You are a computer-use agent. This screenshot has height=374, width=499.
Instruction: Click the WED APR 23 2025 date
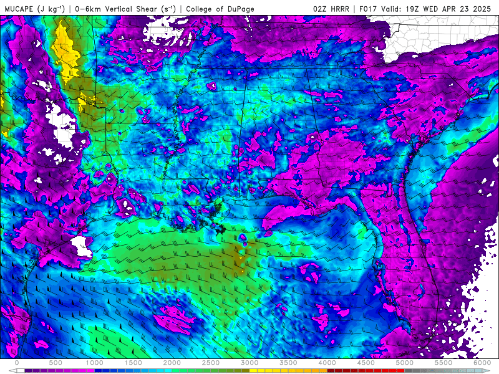457,9
